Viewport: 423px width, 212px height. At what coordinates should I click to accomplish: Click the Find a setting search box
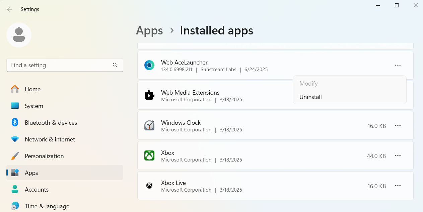tap(60, 65)
